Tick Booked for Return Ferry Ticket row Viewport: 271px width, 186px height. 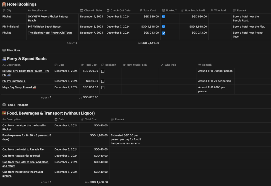click(x=103, y=71)
